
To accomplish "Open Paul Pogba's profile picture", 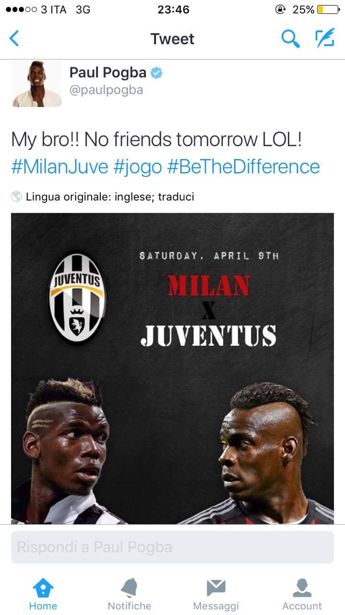I will tap(36, 83).
